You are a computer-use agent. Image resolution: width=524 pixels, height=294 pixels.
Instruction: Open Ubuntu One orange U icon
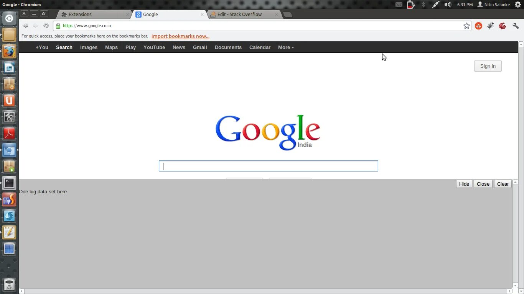click(9, 101)
